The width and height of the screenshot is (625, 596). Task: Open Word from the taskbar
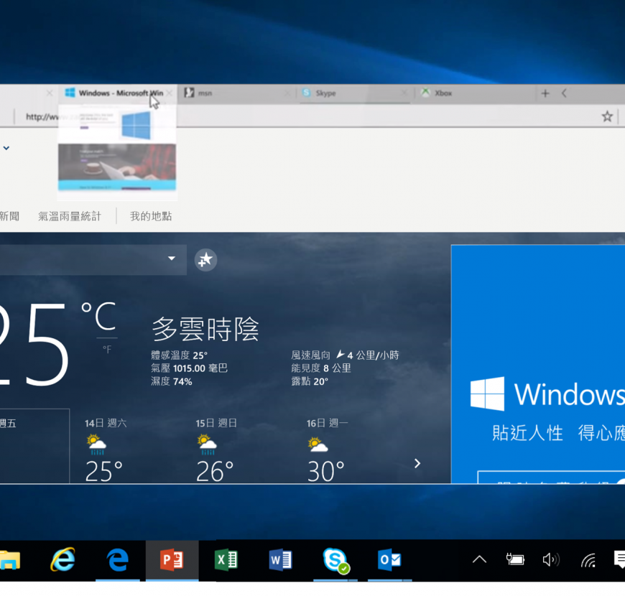click(280, 560)
